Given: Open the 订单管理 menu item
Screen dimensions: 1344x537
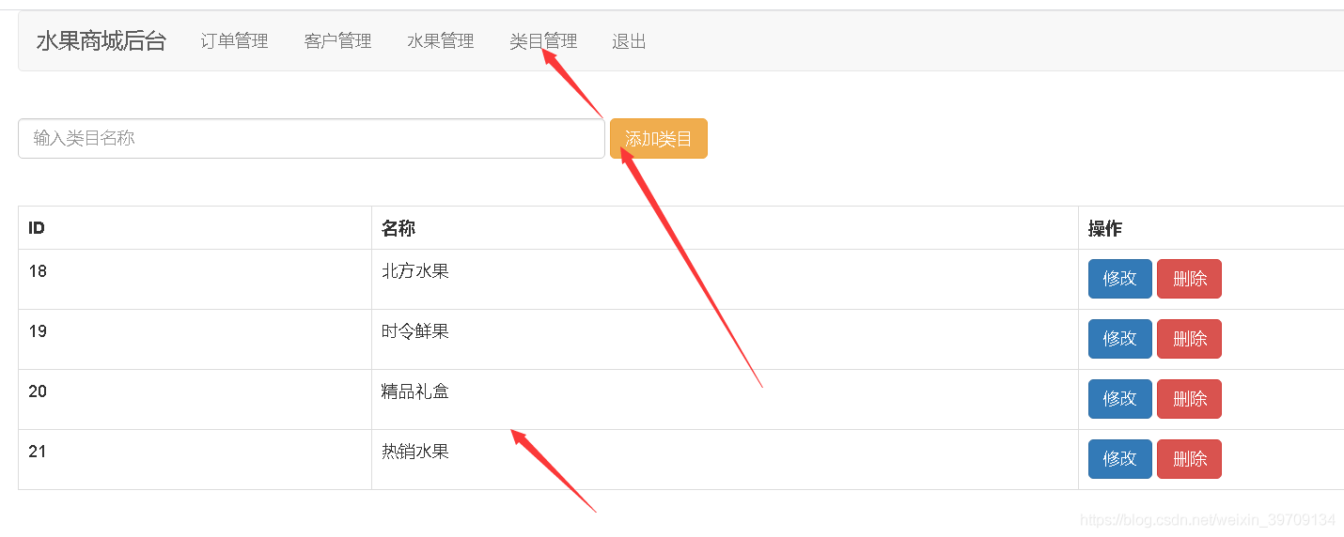Looking at the screenshot, I should coord(234,41).
